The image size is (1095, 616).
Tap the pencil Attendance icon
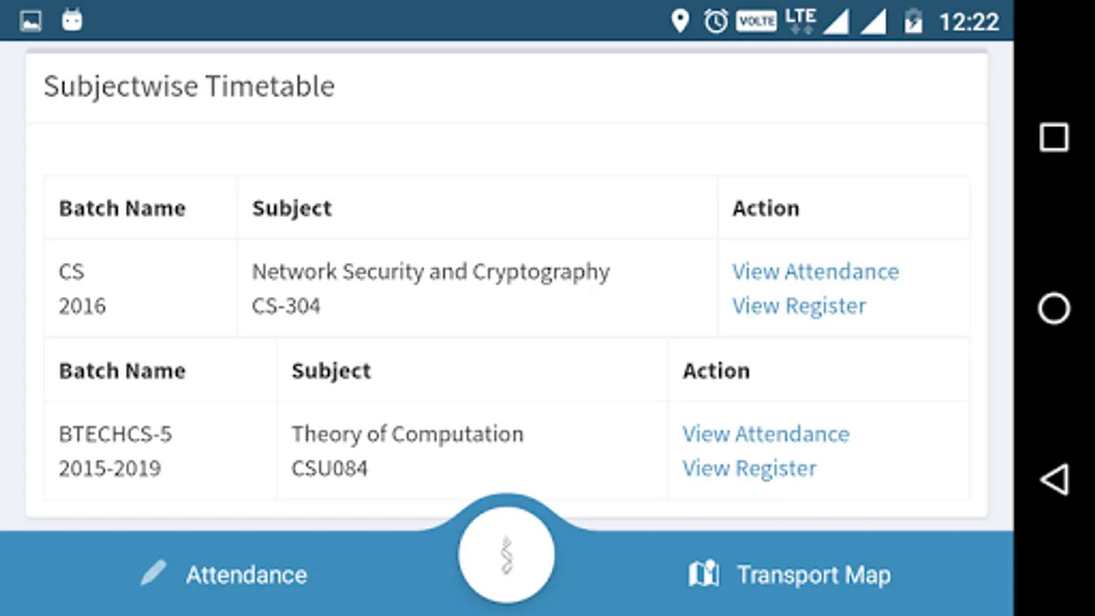pyautogui.click(x=154, y=573)
